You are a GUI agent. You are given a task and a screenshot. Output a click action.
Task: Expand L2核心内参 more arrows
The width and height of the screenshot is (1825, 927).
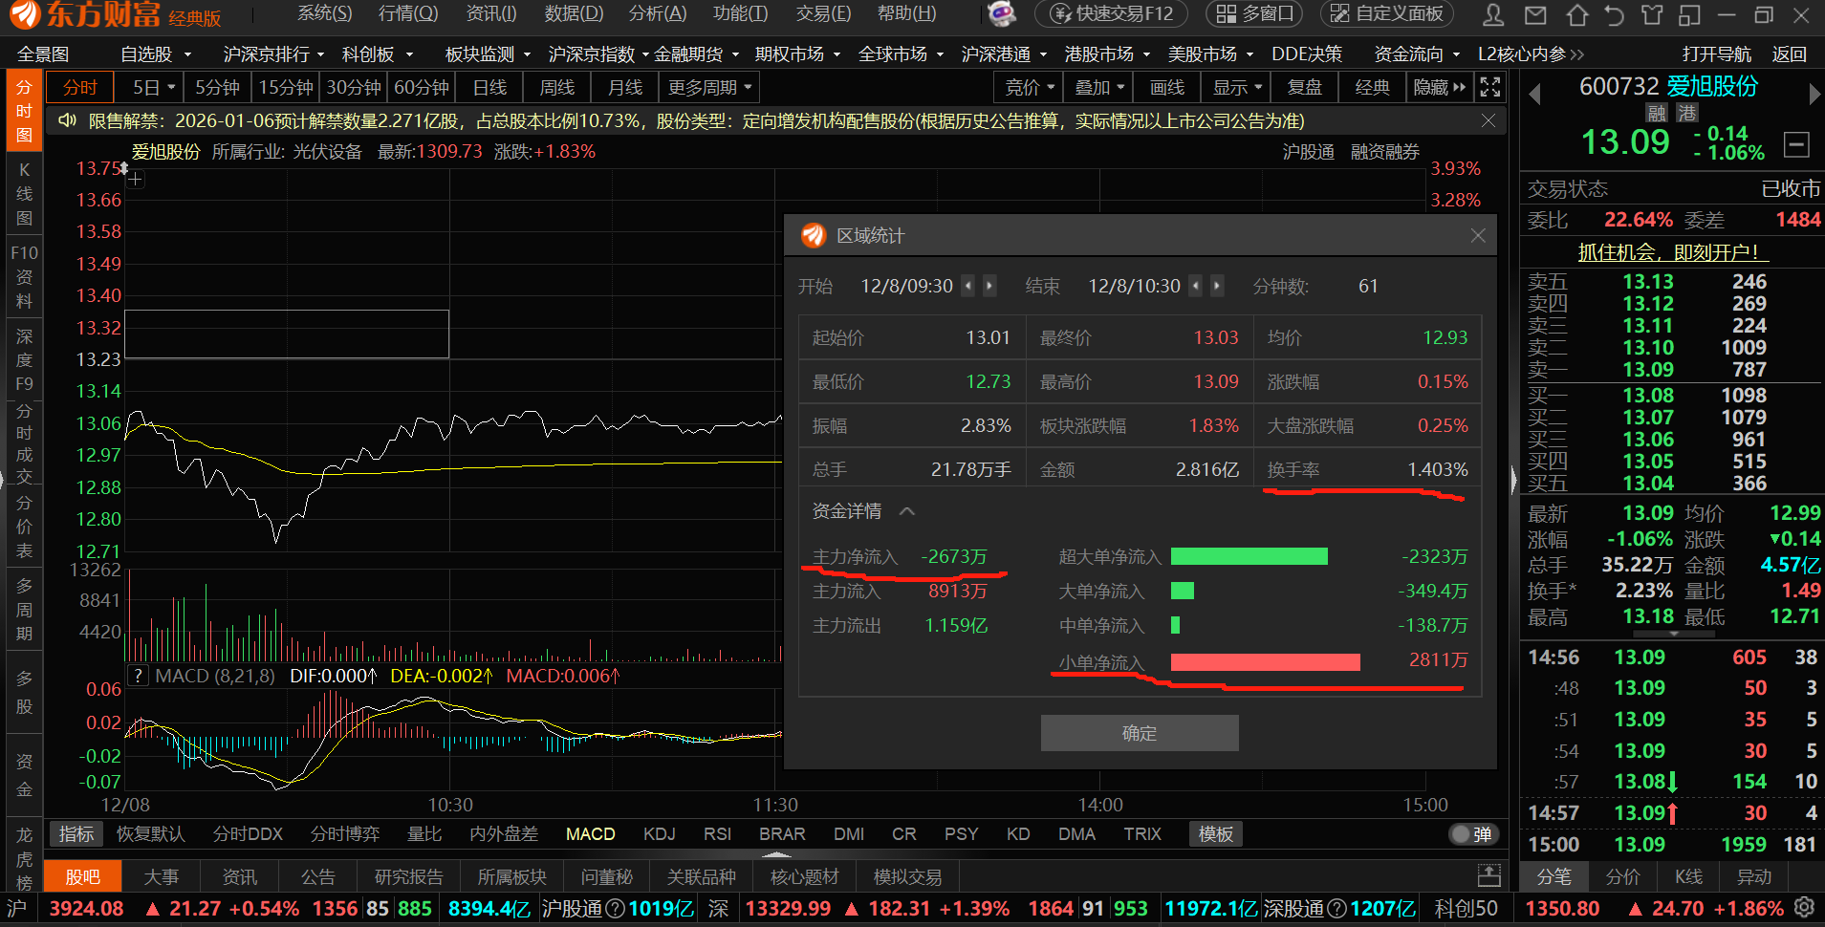click(x=1577, y=54)
